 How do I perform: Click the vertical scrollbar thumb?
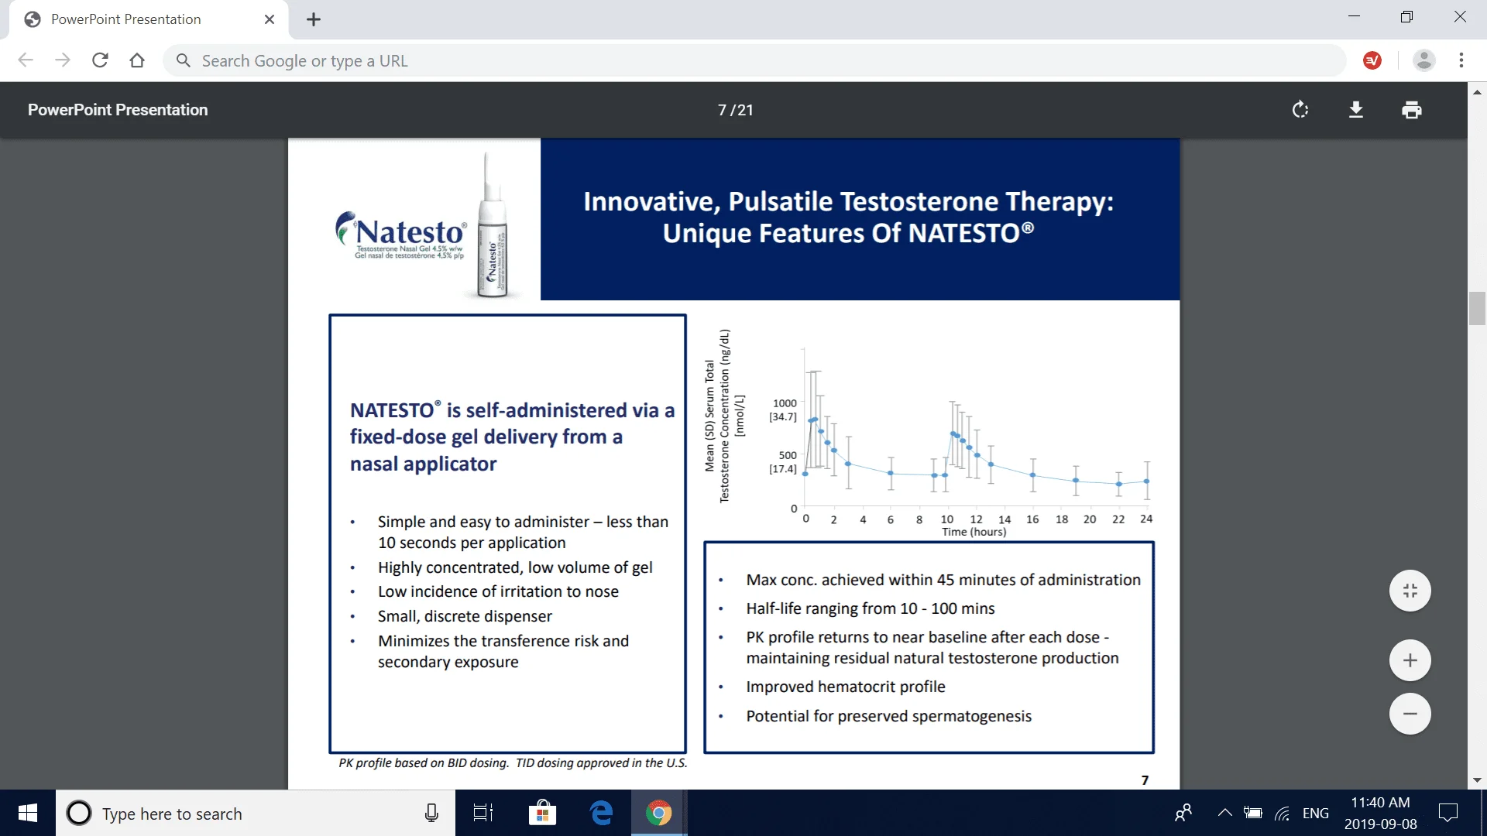click(x=1477, y=308)
